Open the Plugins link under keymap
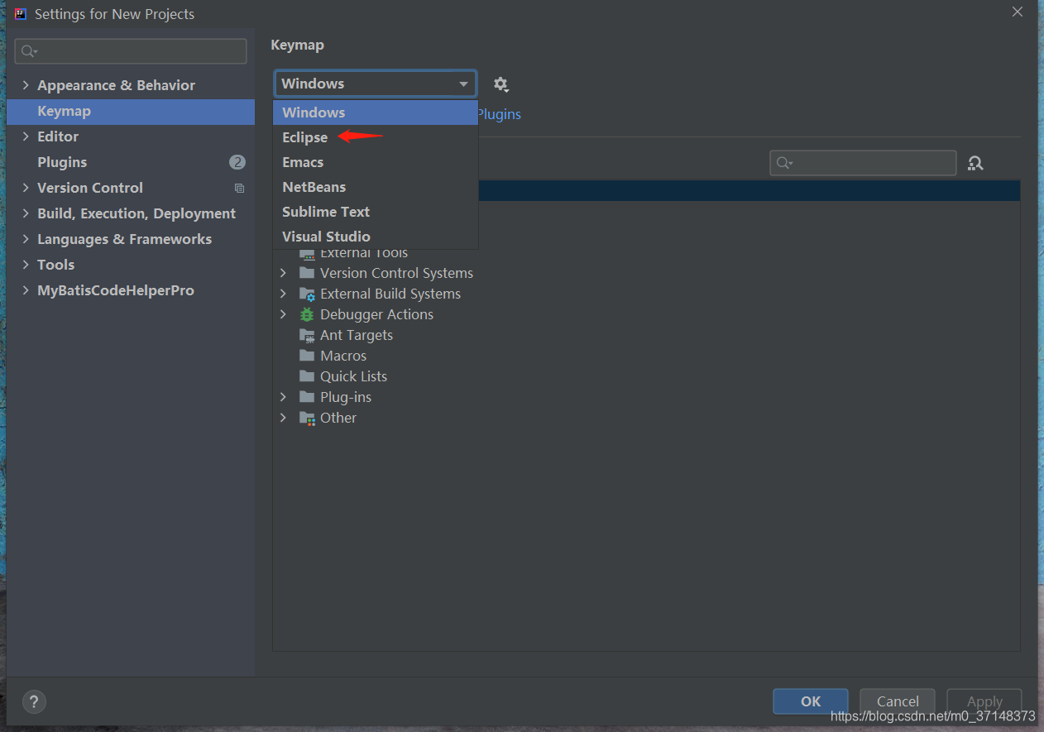Screen dimensions: 1044x732 tap(500, 114)
